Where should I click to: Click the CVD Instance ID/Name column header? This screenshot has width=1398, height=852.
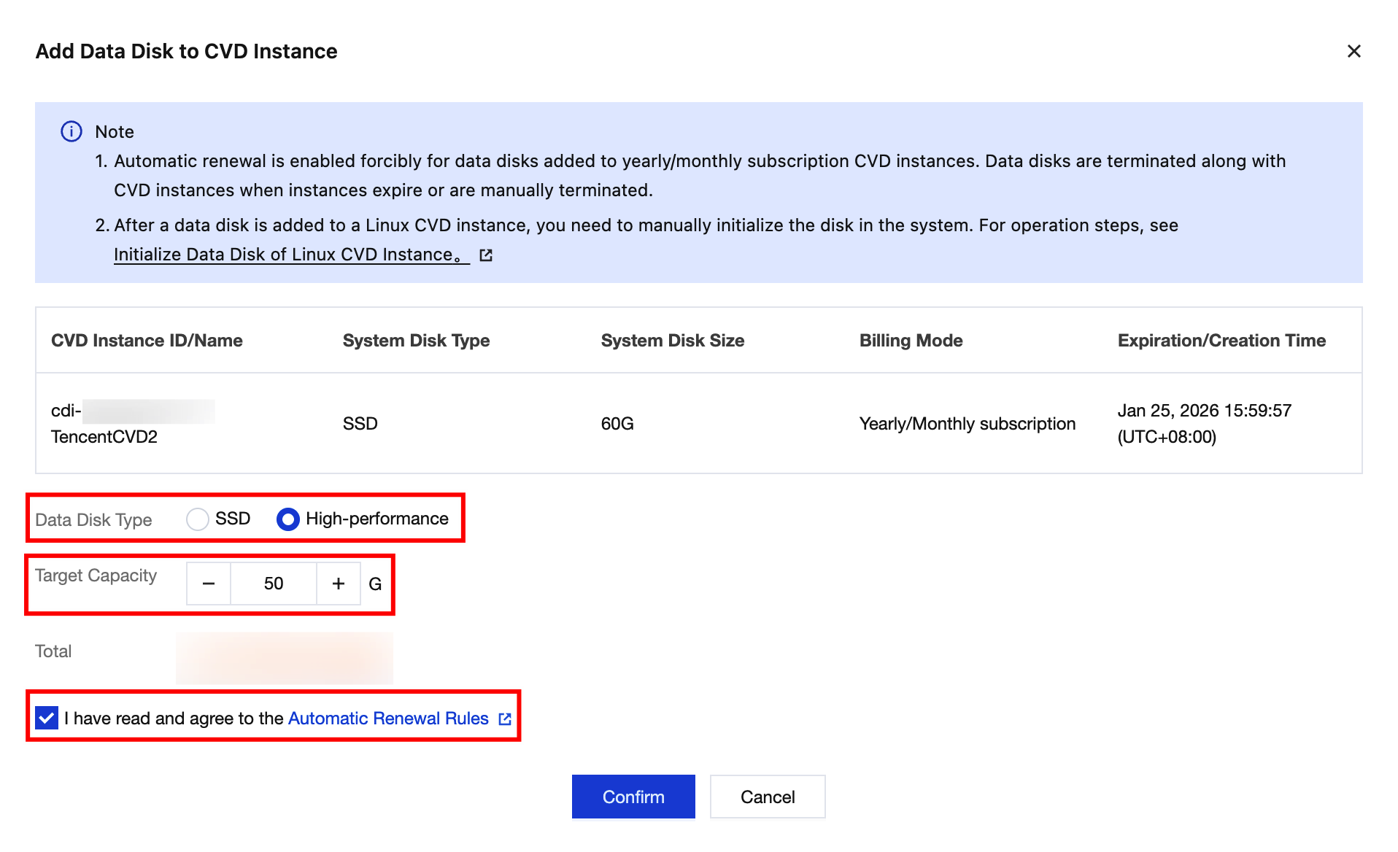(147, 341)
